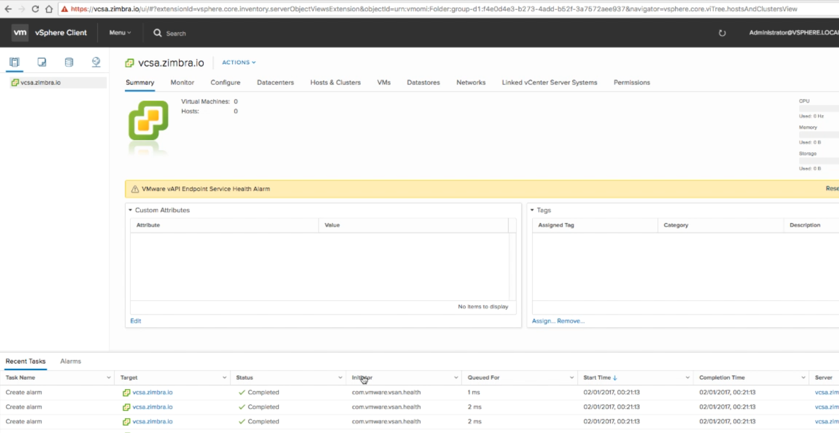Open the vcsa.zimbra.io target link in the 1 ms row
The height and width of the screenshot is (433, 839).
pos(152,393)
